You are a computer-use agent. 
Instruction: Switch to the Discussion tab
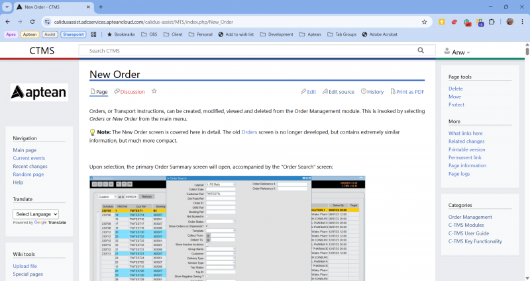[129, 92]
